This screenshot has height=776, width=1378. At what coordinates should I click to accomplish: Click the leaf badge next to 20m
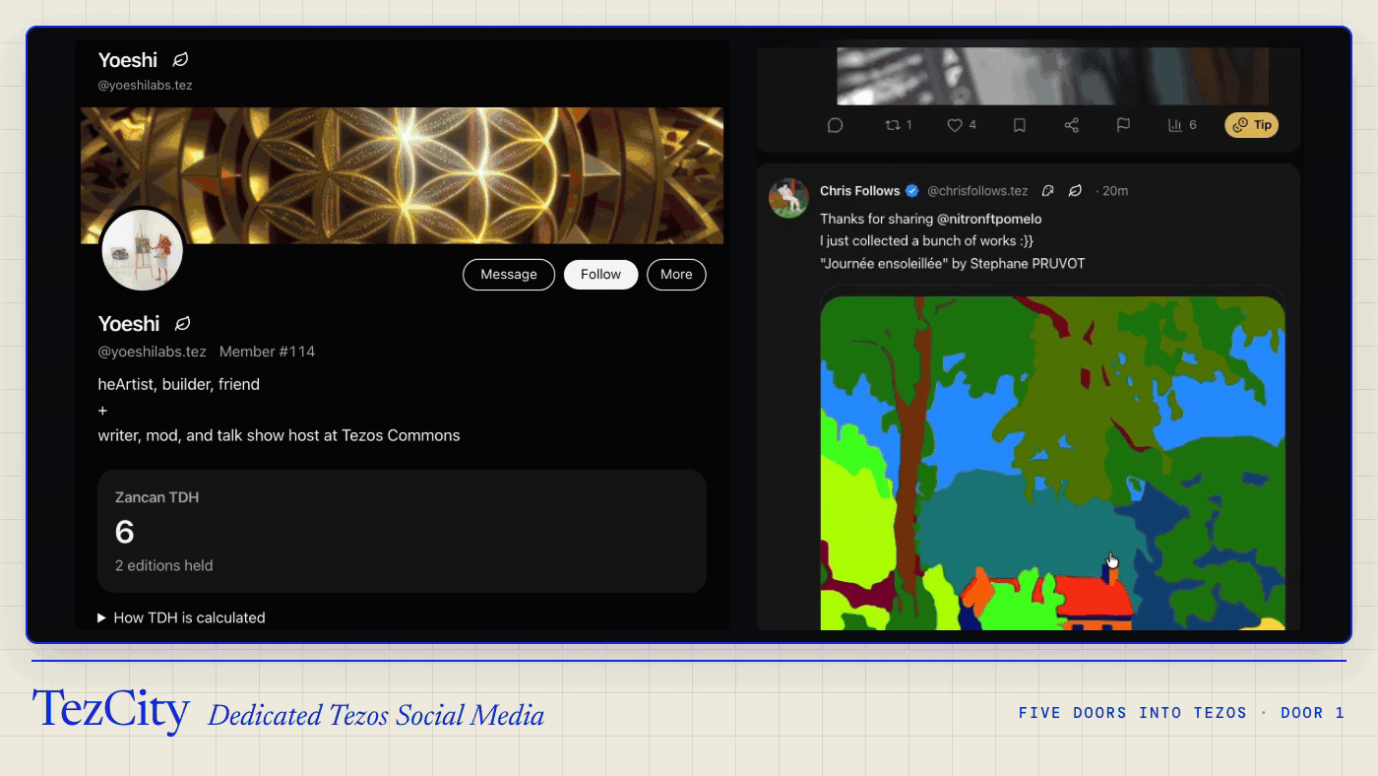[1075, 191]
